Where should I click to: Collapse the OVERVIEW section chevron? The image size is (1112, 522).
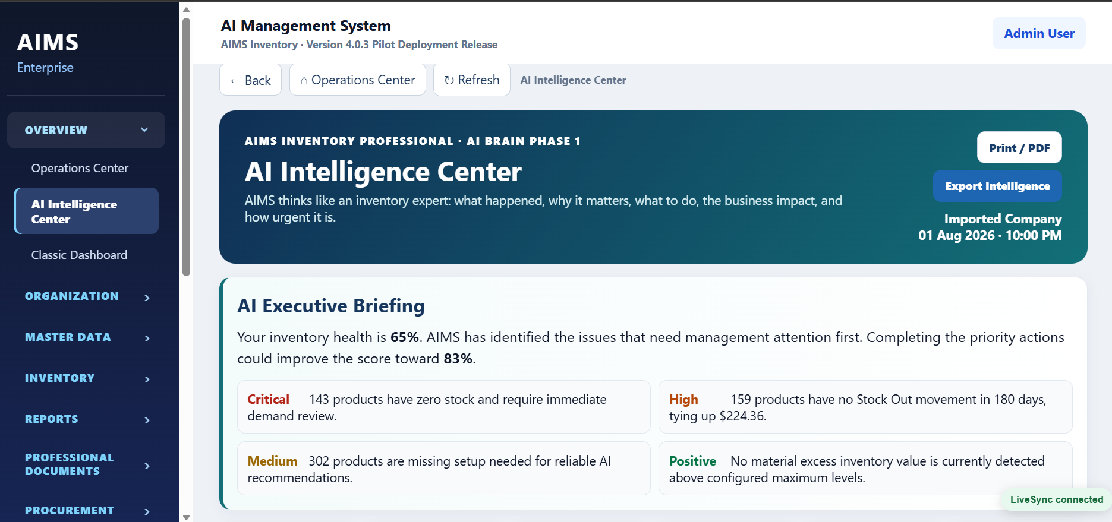[x=144, y=130]
